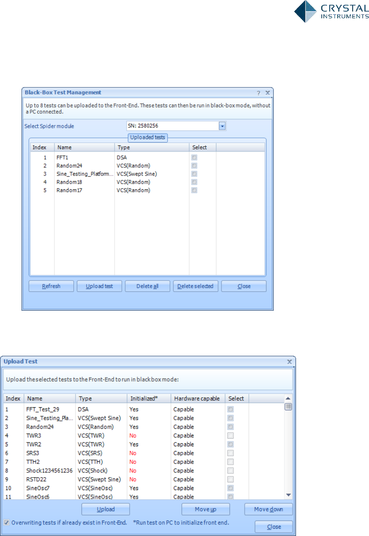Image resolution: width=369 pixels, height=536 pixels.
Task: Sort by Name column in Uploaded tests
Action: pos(84,147)
